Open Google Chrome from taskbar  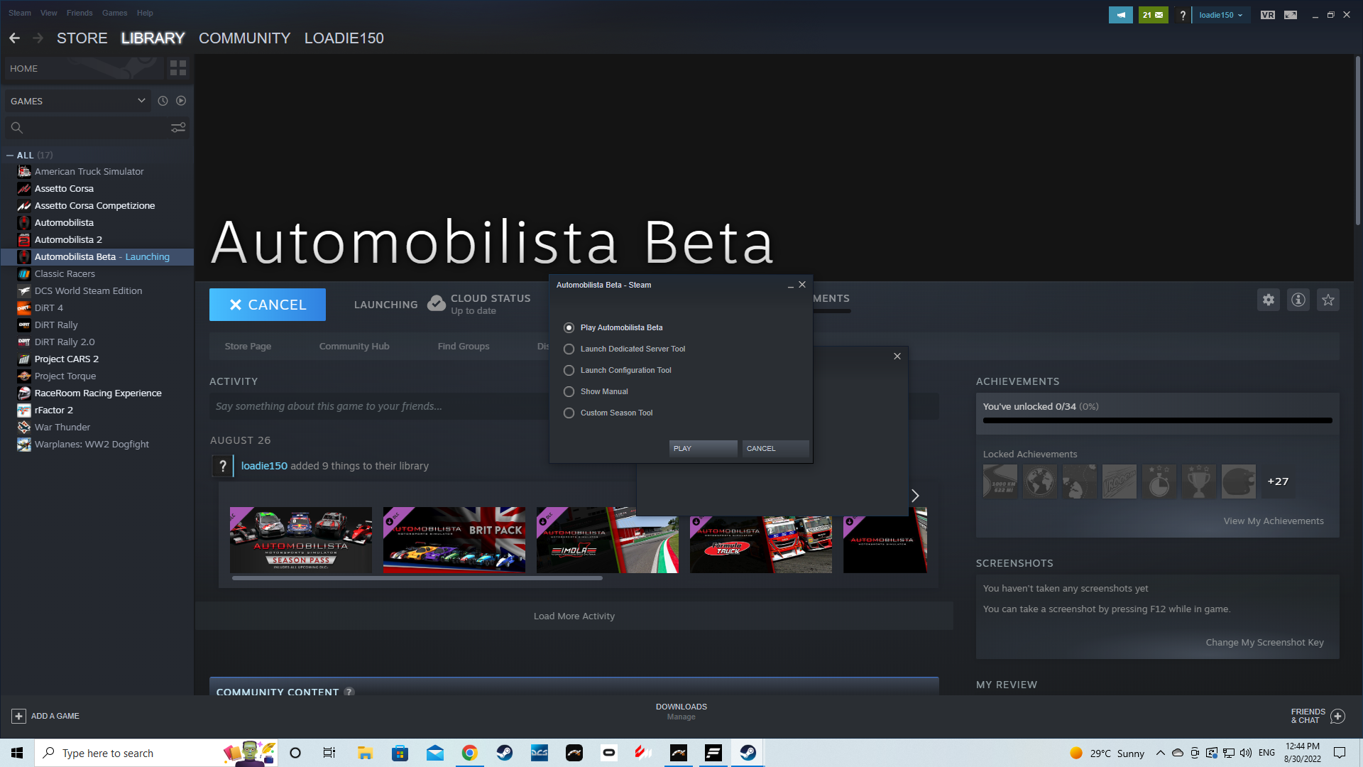[x=470, y=753]
